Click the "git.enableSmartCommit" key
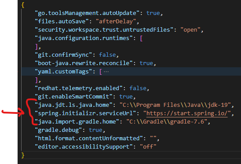Viewport: 241px width, 164px height. coord(74,97)
